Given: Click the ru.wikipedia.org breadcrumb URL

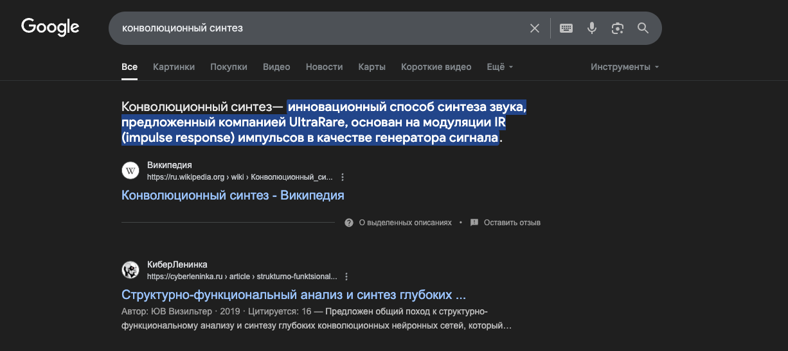Looking at the screenshot, I should [x=240, y=177].
